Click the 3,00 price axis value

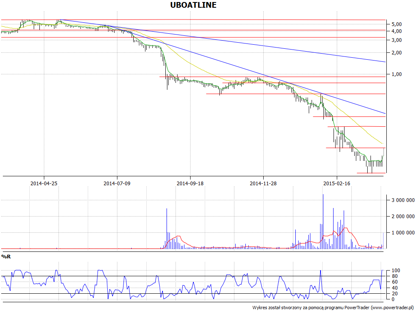[x=396, y=40]
